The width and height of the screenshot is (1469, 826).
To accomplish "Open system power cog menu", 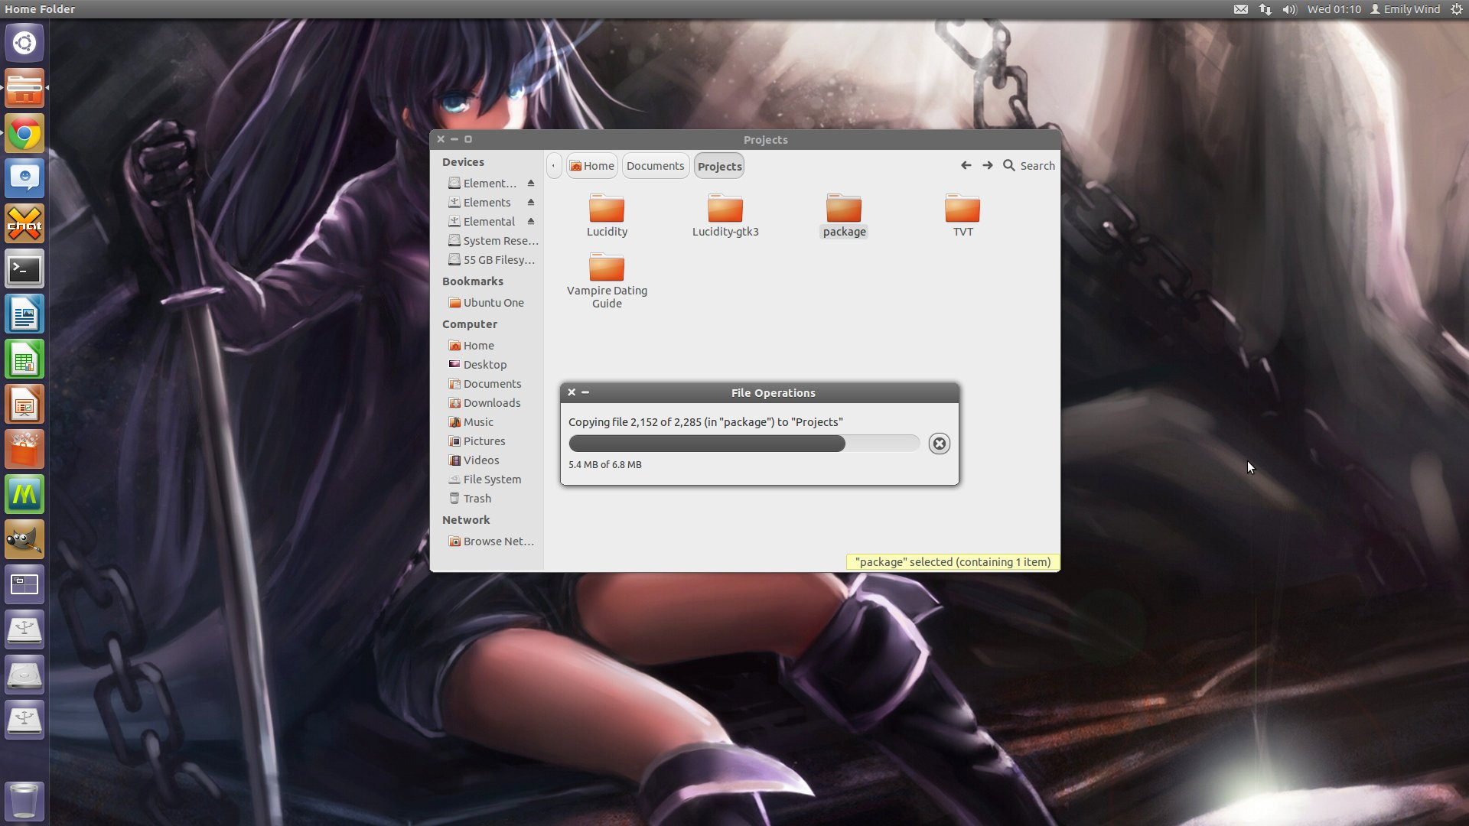I will coord(1457,9).
